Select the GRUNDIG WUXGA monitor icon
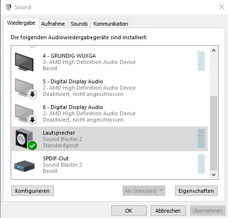228x218 pixels. click(24, 62)
